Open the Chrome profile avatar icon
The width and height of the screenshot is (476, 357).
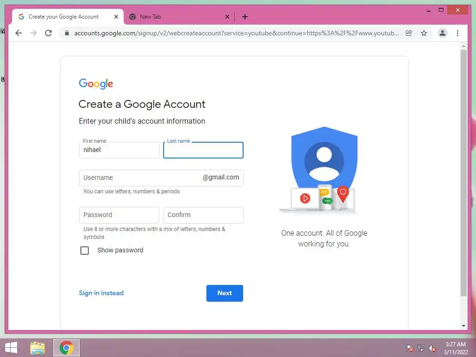click(443, 33)
